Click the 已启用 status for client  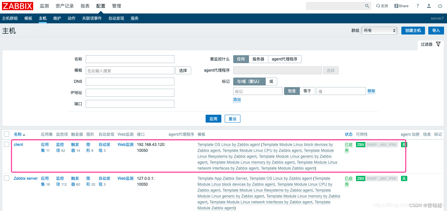348,148
